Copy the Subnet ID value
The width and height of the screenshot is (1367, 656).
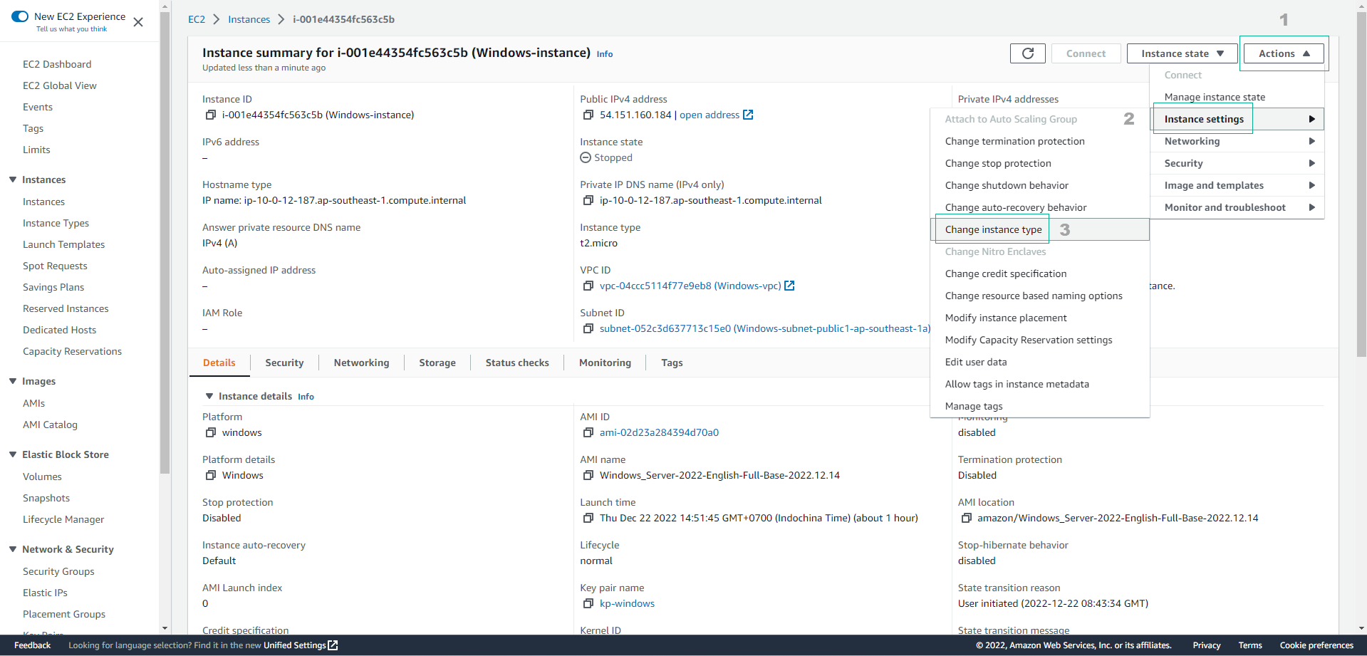tap(588, 328)
